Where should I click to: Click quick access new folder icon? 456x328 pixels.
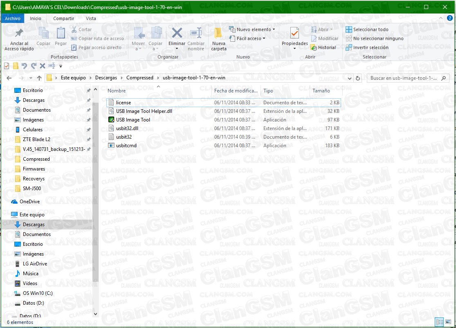click(16, 66)
